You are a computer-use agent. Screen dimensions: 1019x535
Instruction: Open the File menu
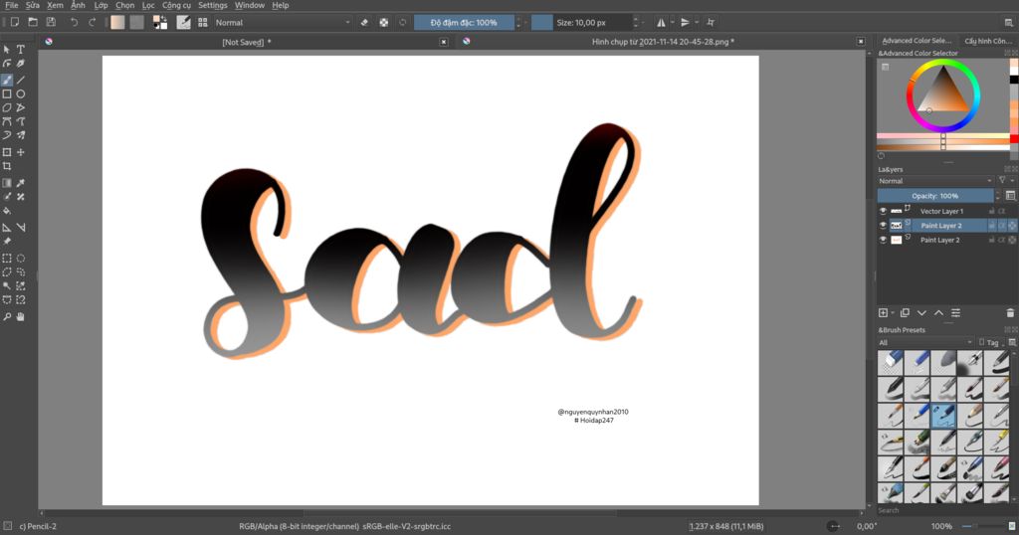click(11, 5)
